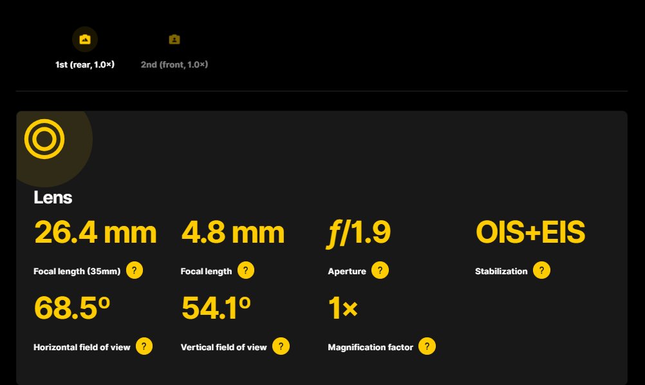The height and width of the screenshot is (385, 645).
Task: Click the 1× magnification value
Action: tap(343, 308)
